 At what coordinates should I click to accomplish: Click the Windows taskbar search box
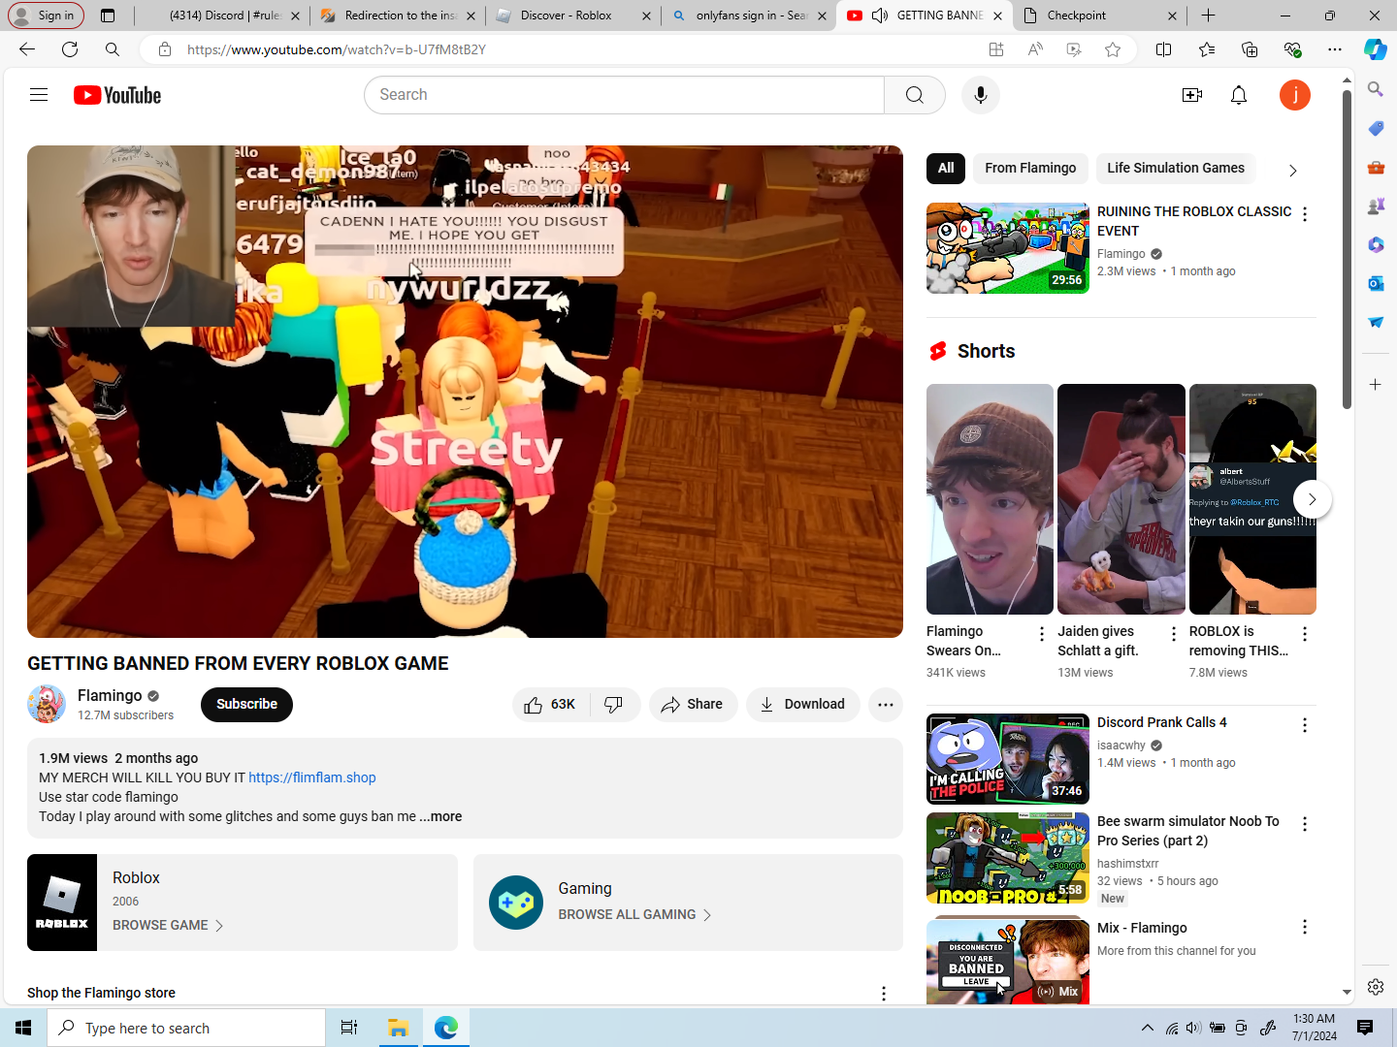tap(186, 1028)
